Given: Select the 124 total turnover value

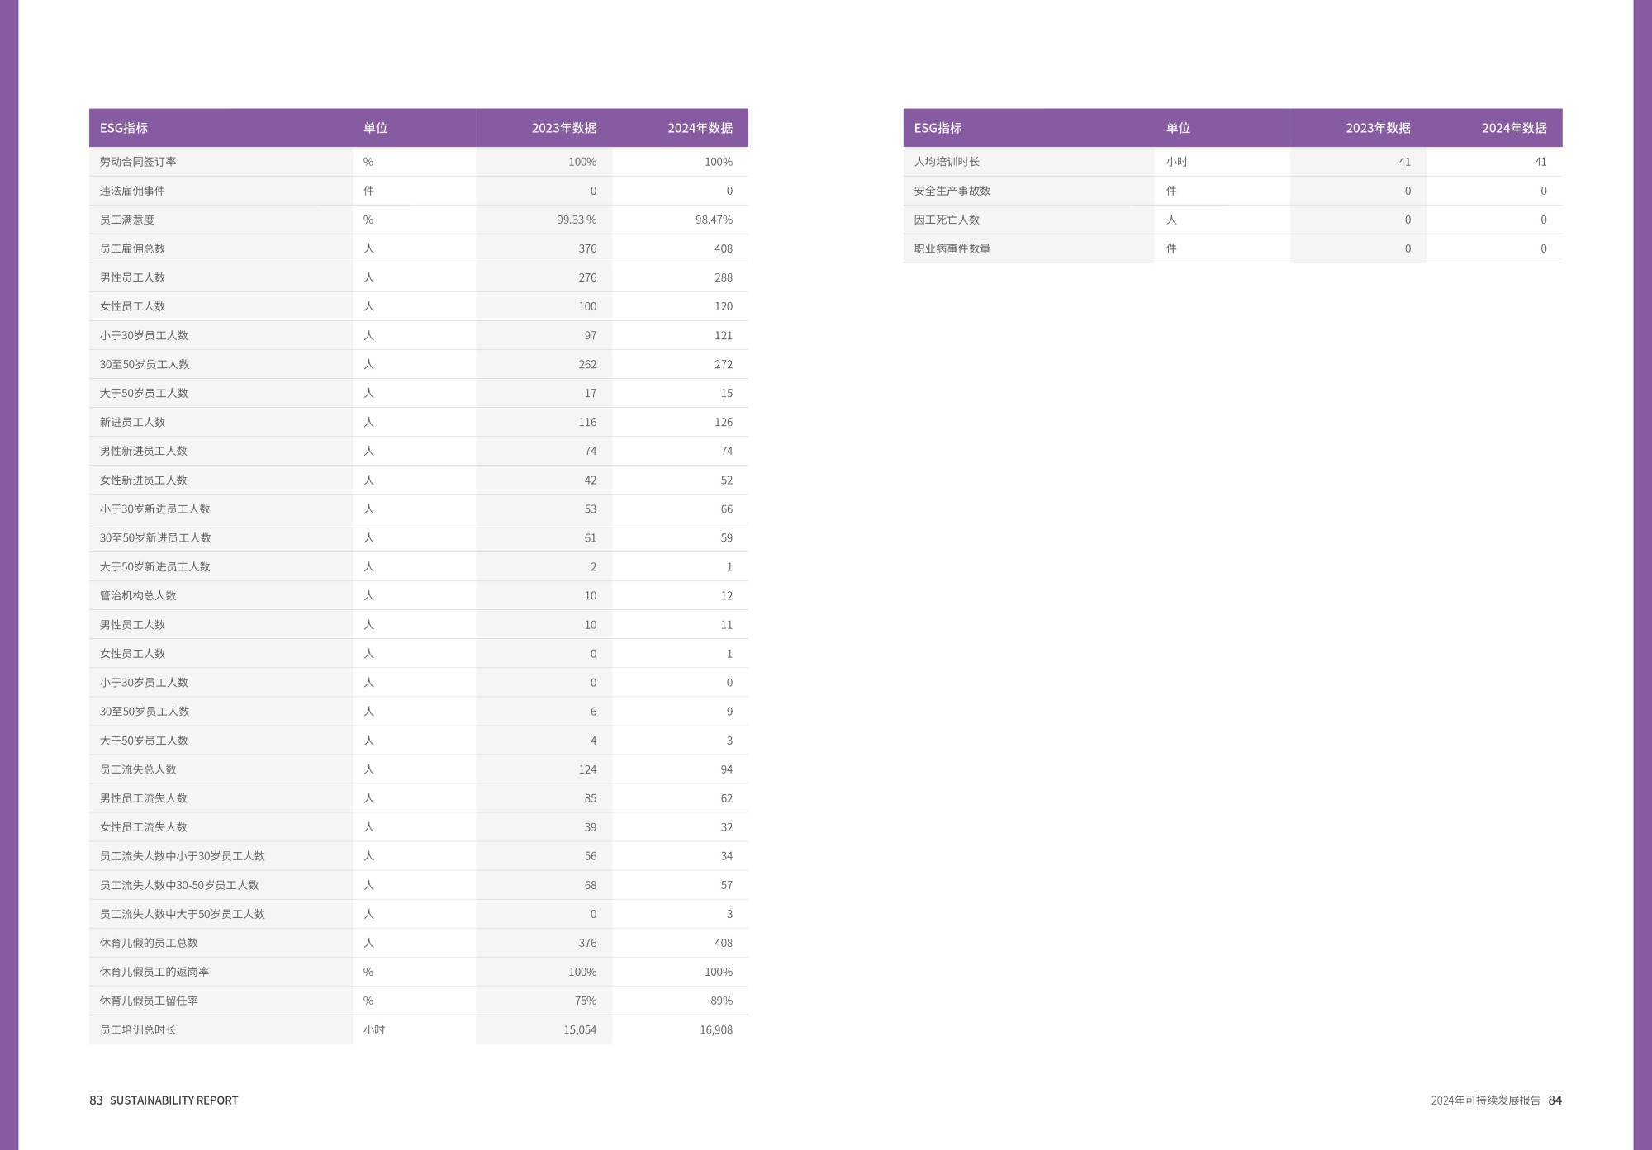Looking at the screenshot, I should [x=587, y=769].
